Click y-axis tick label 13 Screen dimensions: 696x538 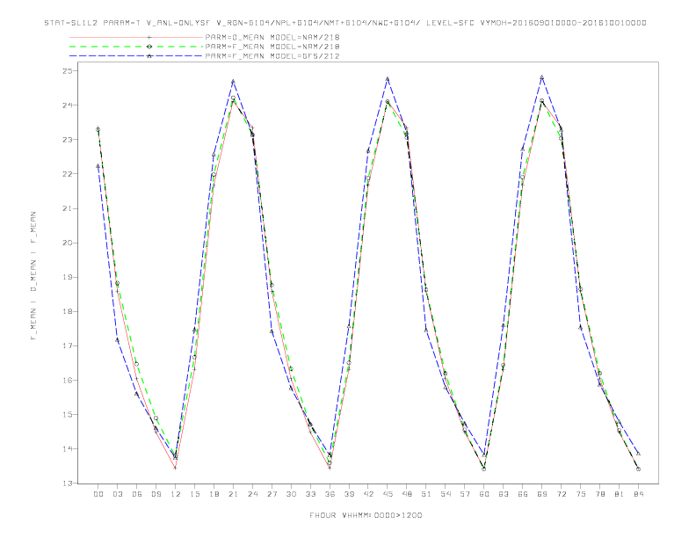pyautogui.click(x=68, y=483)
